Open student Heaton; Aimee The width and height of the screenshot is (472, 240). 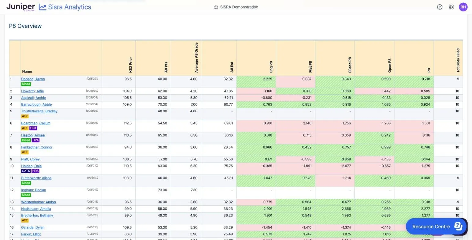(x=33, y=135)
